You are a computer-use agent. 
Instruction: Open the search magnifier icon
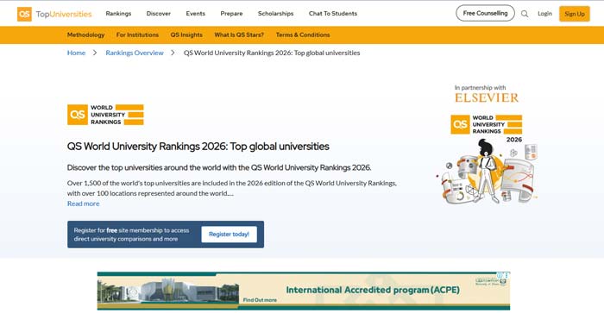525,14
